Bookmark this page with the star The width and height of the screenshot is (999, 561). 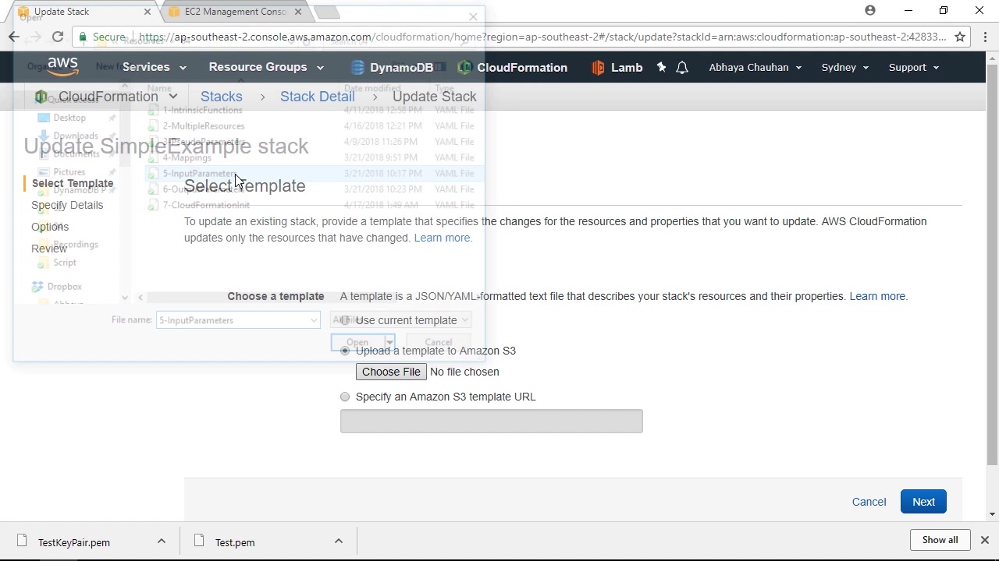pyautogui.click(x=960, y=37)
